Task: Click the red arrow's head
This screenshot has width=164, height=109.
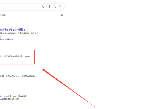Action: coord(44,70)
